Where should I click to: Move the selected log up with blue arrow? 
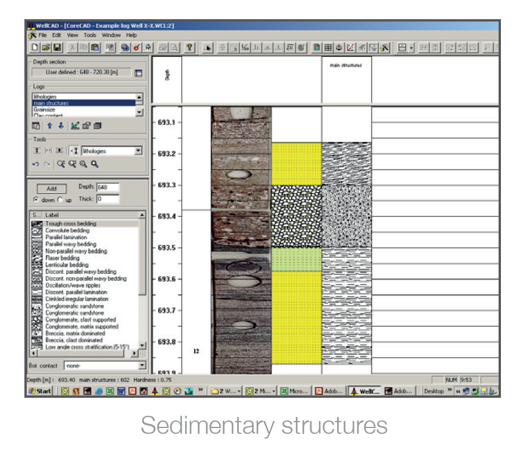tap(49, 125)
